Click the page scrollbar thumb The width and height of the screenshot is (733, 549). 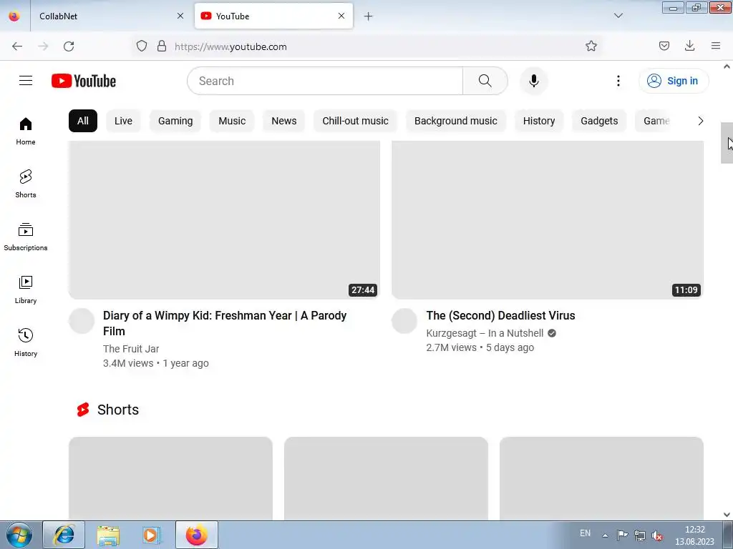(727, 143)
